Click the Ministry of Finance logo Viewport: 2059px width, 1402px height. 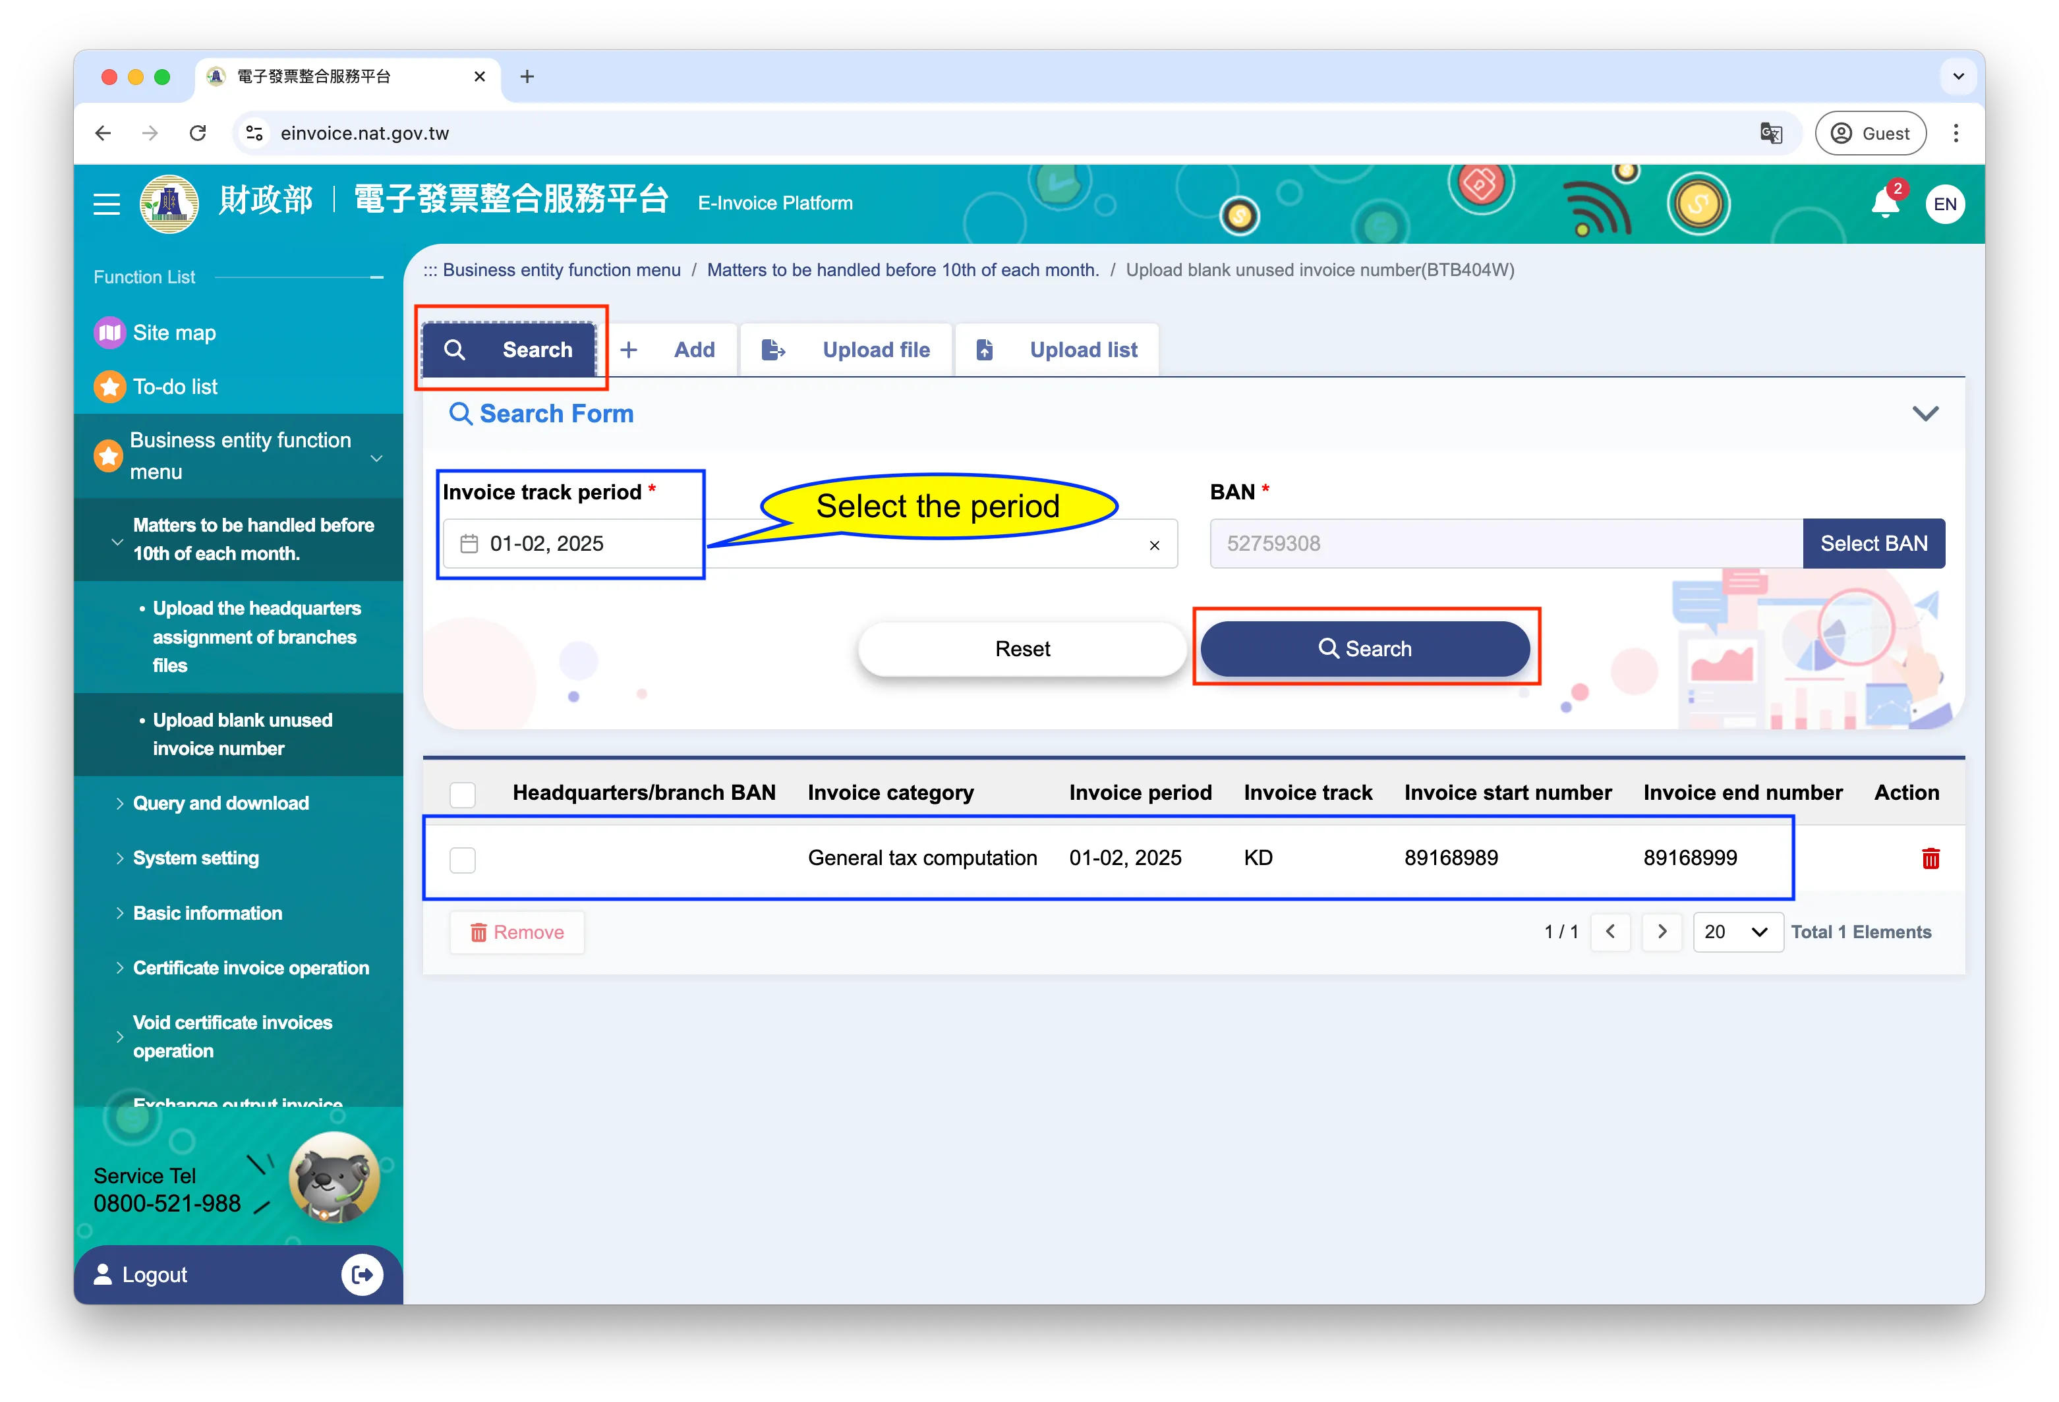point(169,204)
